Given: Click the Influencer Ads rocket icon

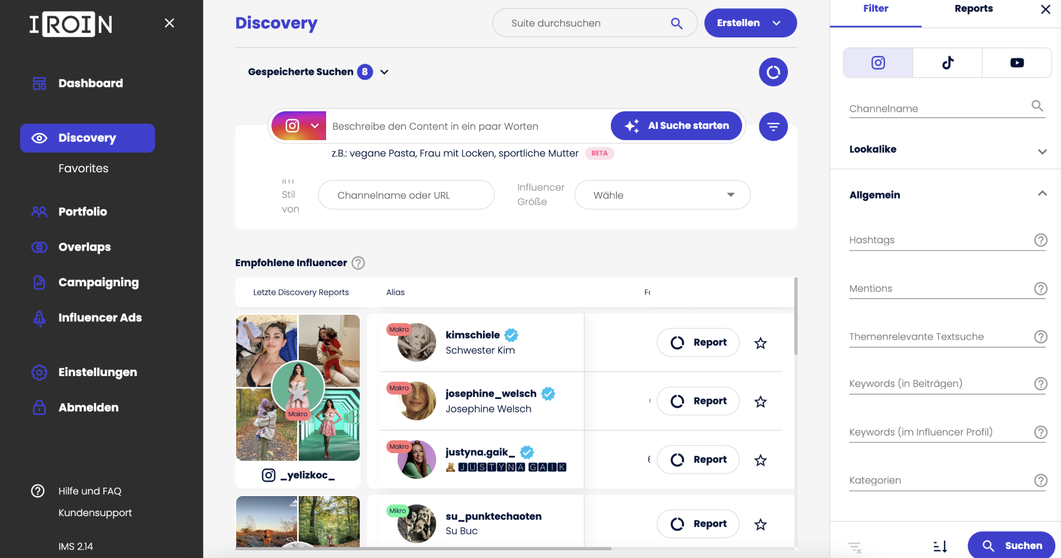Looking at the screenshot, I should point(39,318).
